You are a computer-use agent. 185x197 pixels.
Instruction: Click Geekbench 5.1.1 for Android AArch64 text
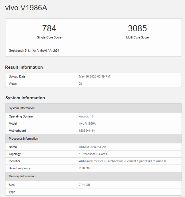pyautogui.click(x=34, y=50)
